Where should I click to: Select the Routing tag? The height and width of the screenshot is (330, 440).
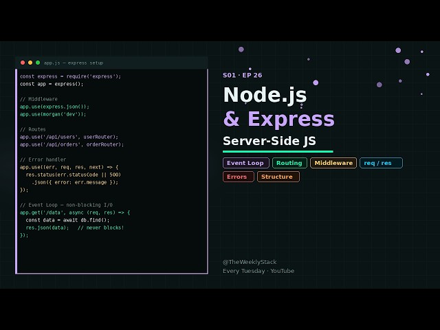(289, 163)
